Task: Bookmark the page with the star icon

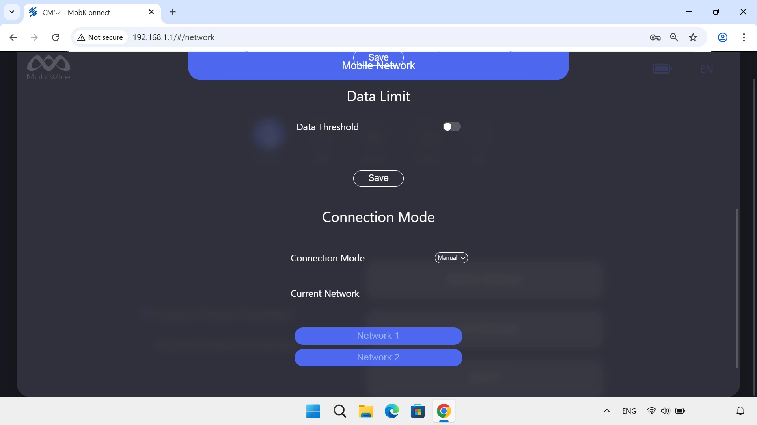Action: point(693,37)
